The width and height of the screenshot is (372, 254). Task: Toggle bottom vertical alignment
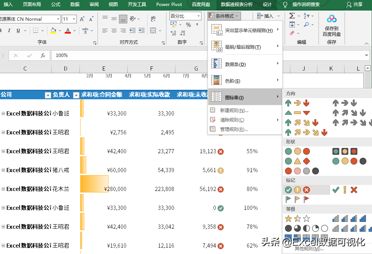pyautogui.click(x=123, y=18)
